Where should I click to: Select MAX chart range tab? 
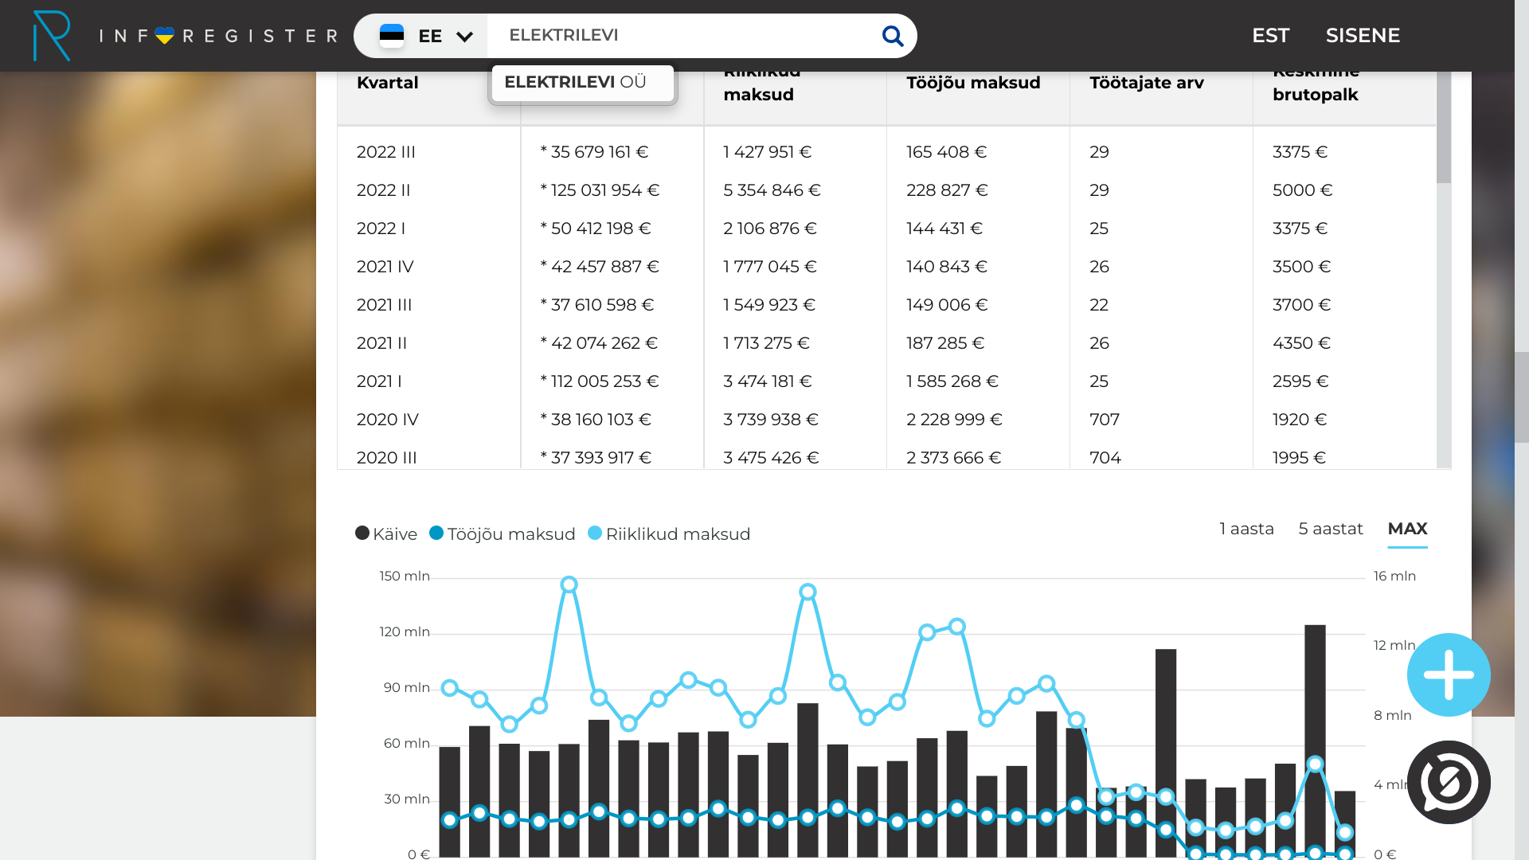(x=1407, y=529)
